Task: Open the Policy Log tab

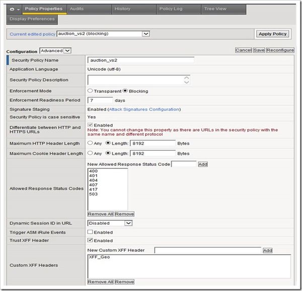Action: tap(179, 9)
